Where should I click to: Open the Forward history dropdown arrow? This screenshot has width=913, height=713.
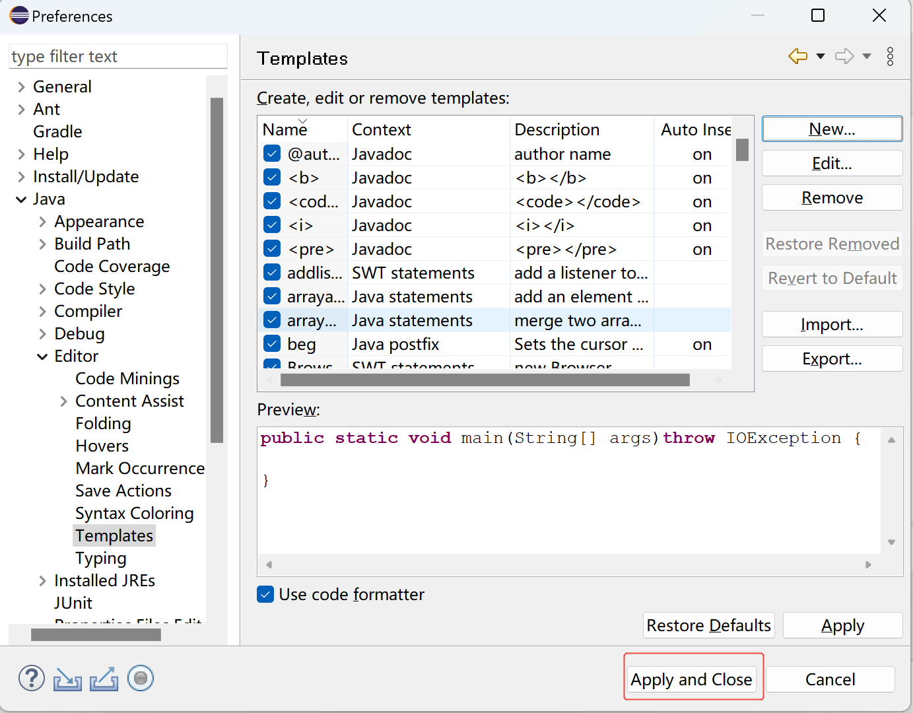coord(867,56)
